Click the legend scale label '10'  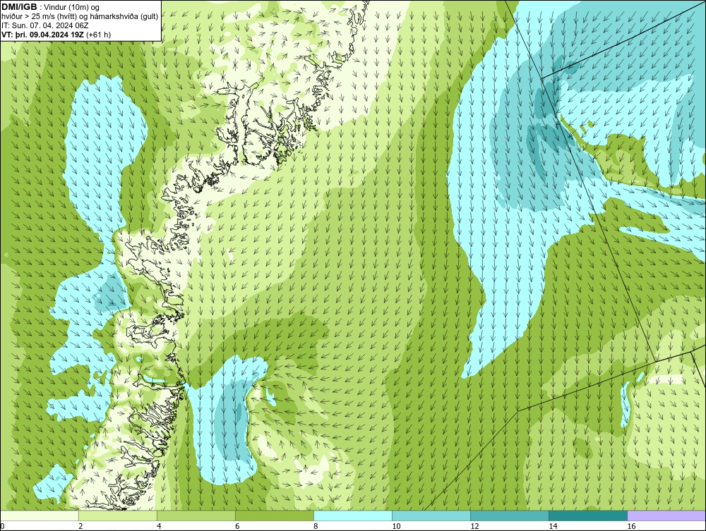click(x=396, y=526)
